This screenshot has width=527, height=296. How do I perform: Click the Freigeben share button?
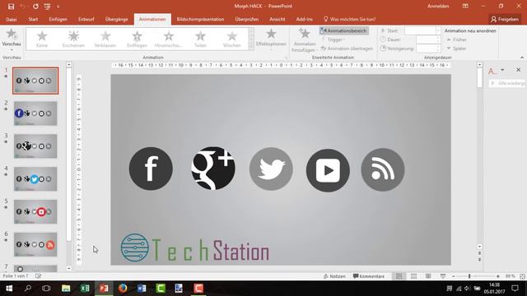(505, 20)
